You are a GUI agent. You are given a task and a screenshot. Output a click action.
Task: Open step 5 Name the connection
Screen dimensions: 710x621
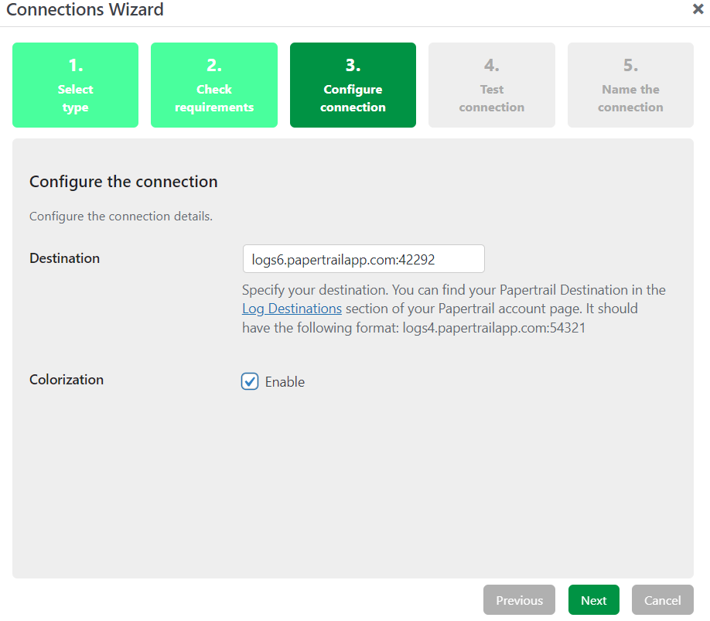[631, 85]
